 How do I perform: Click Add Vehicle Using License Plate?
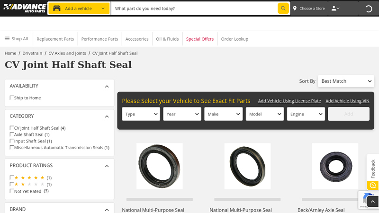point(289,101)
